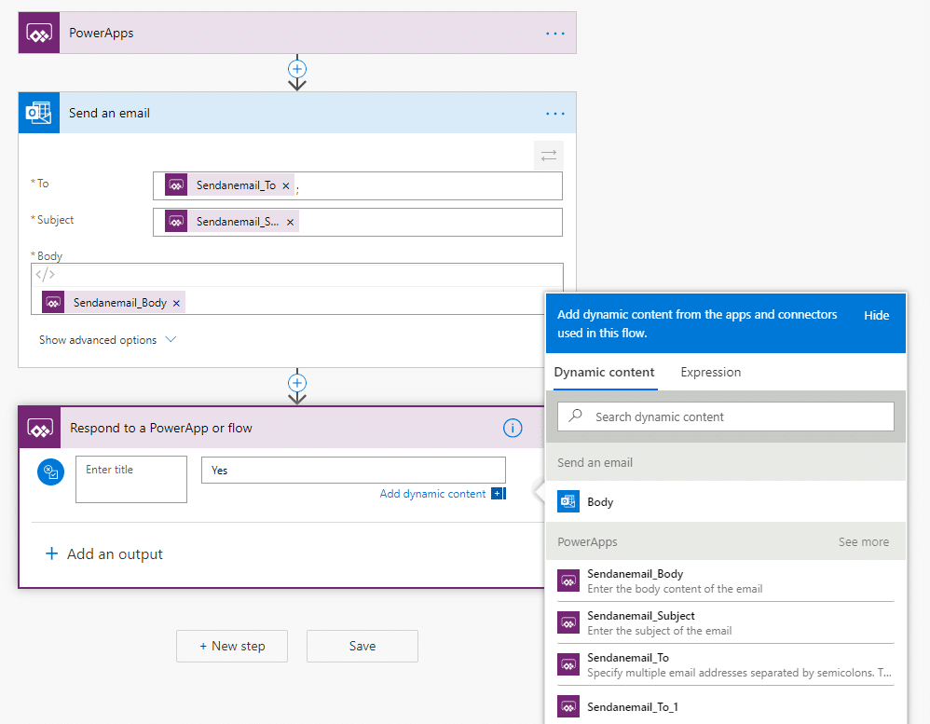Switch to the Expression tab
Image resolution: width=930 pixels, height=724 pixels.
point(711,373)
